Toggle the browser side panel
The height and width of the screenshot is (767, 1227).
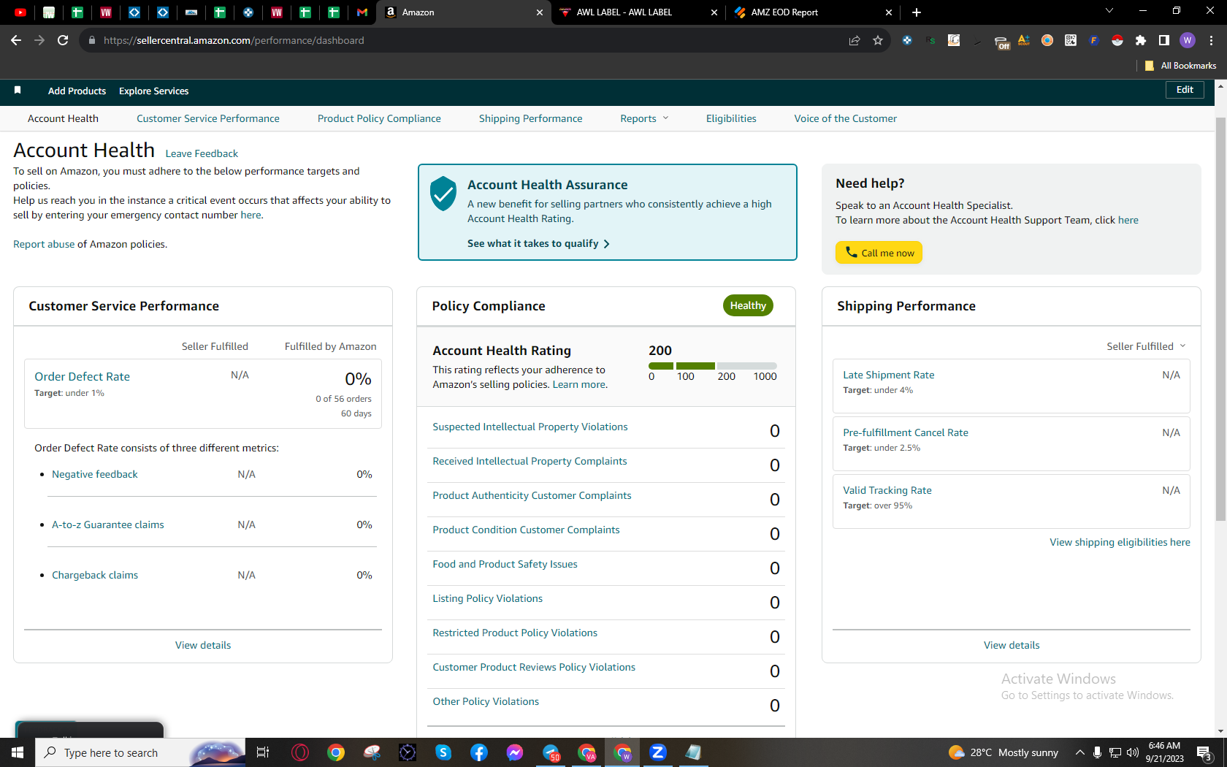pyautogui.click(x=1164, y=40)
